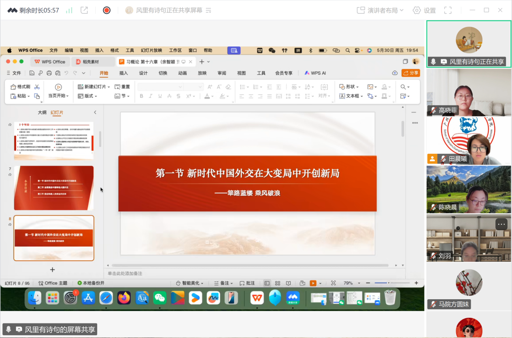Image resolution: width=512 pixels, height=338 pixels.
Task: Select slide 7 thumbnail 本章目录
Action: pyautogui.click(x=53, y=188)
